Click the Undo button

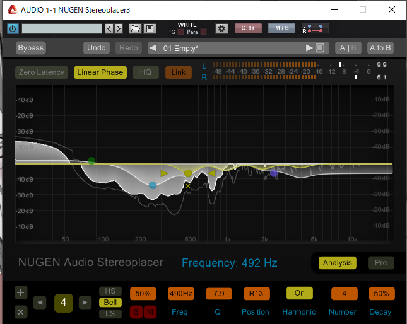tap(97, 48)
